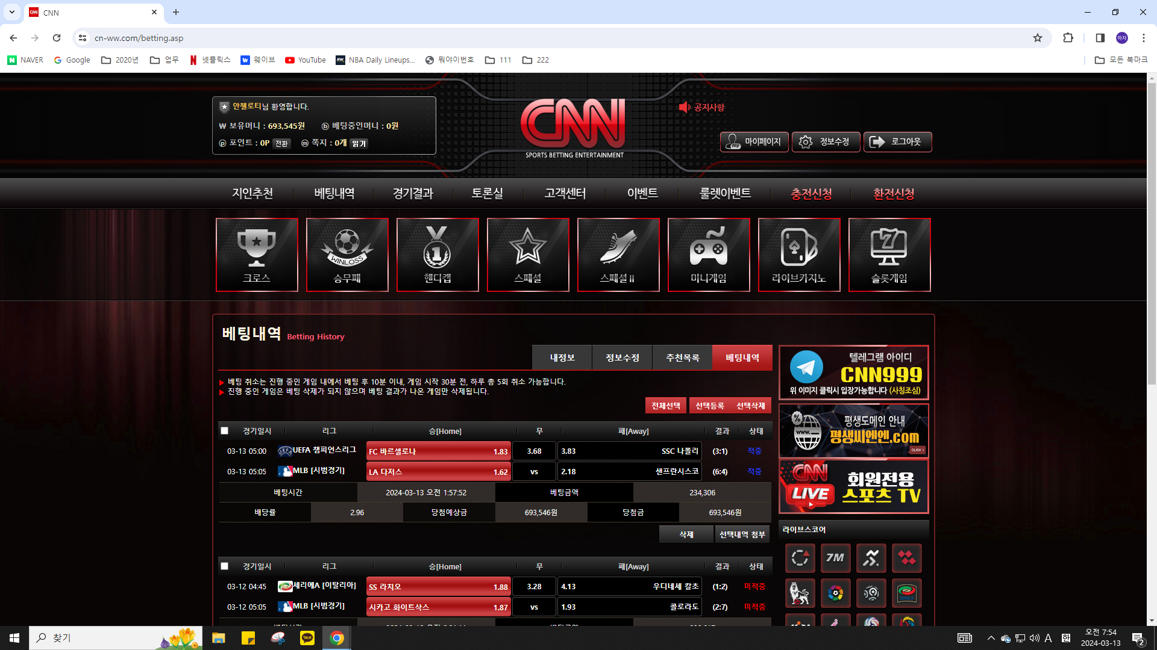This screenshot has width=1157, height=650.
Task: Open Chrome tab search dropdown arrow
Action: [11, 12]
